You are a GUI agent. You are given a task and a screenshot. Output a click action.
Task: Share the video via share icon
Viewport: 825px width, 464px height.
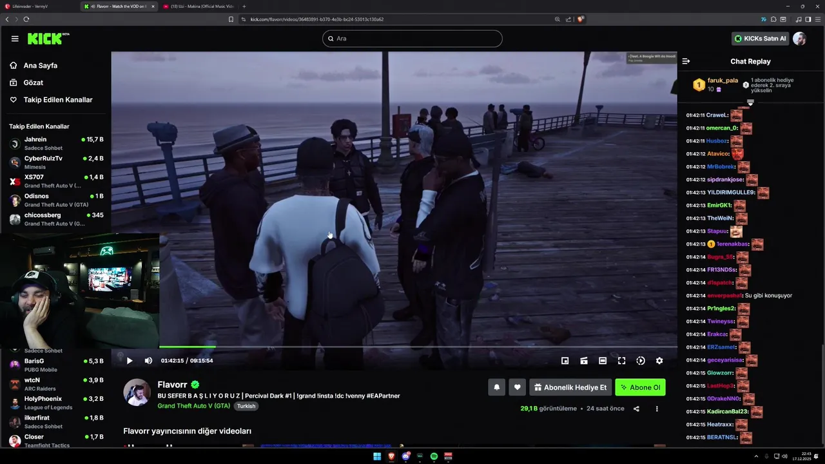[636, 409]
